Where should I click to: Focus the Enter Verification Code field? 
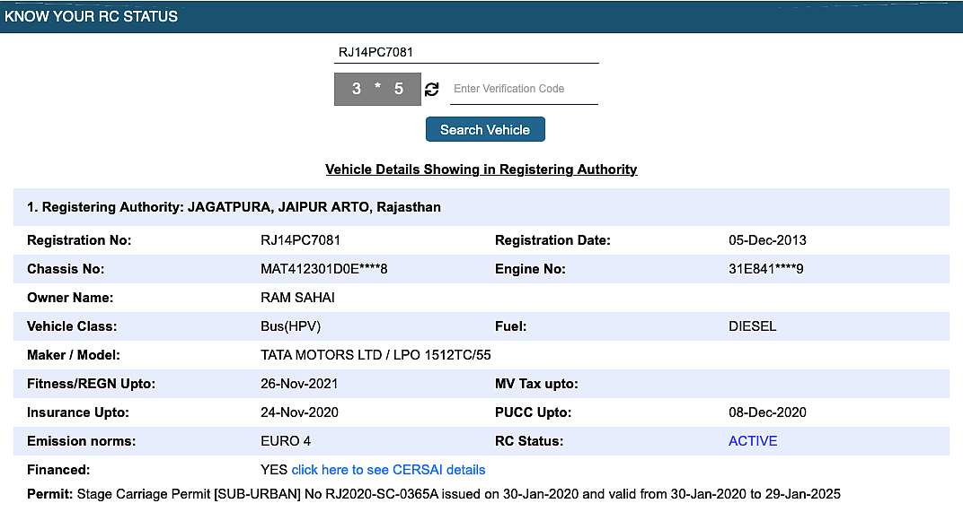[524, 89]
